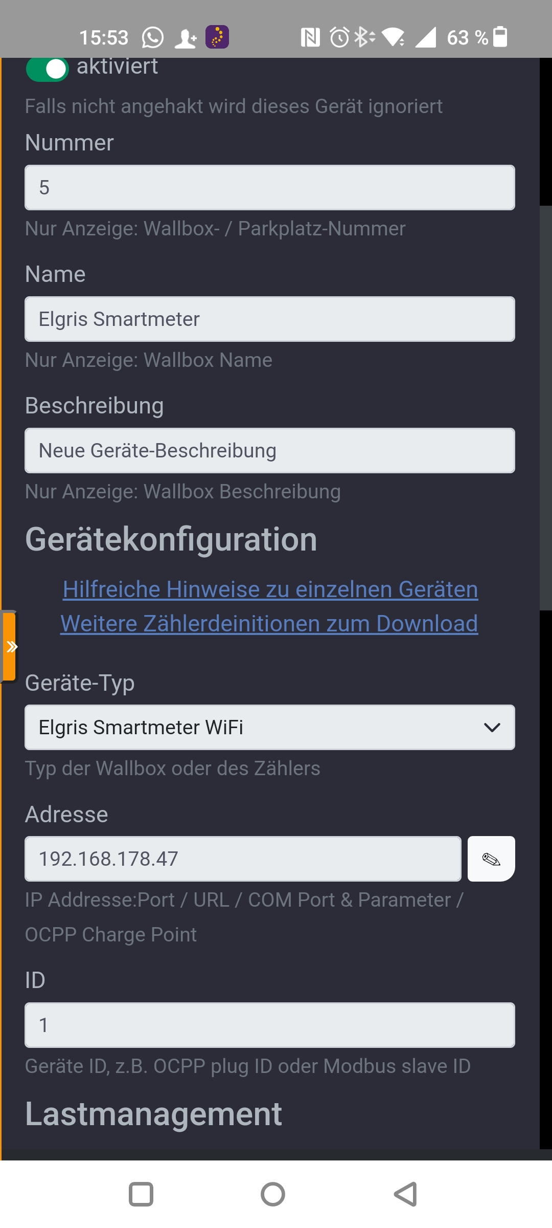Click the Nummer input field
Image resolution: width=552 pixels, height=1228 pixels.
click(269, 187)
